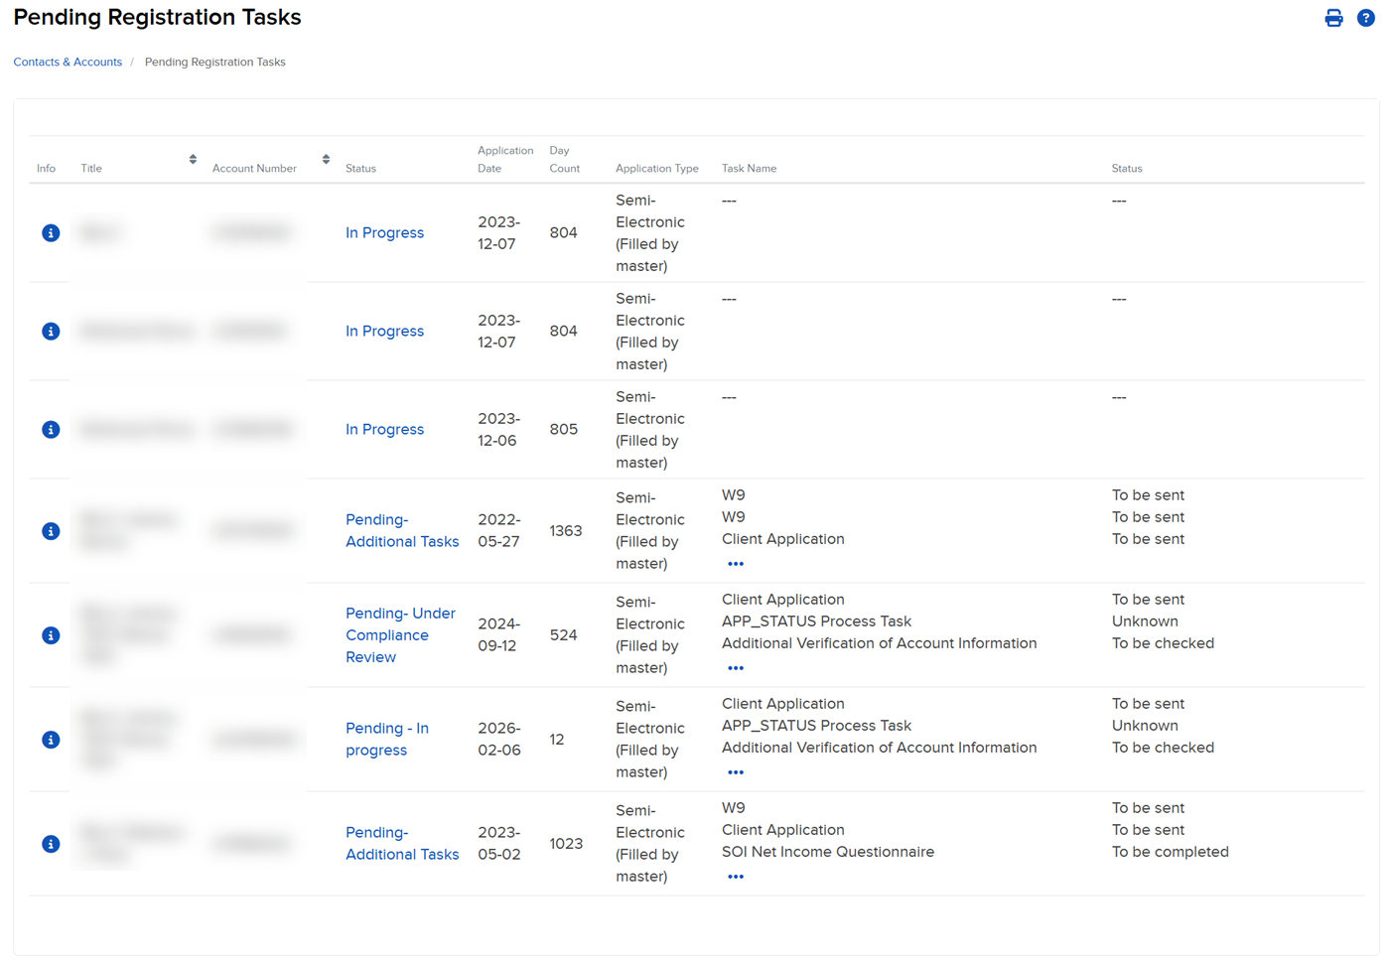Click info icon beside day count 1363
The width and height of the screenshot is (1390, 966).
pos(50,531)
